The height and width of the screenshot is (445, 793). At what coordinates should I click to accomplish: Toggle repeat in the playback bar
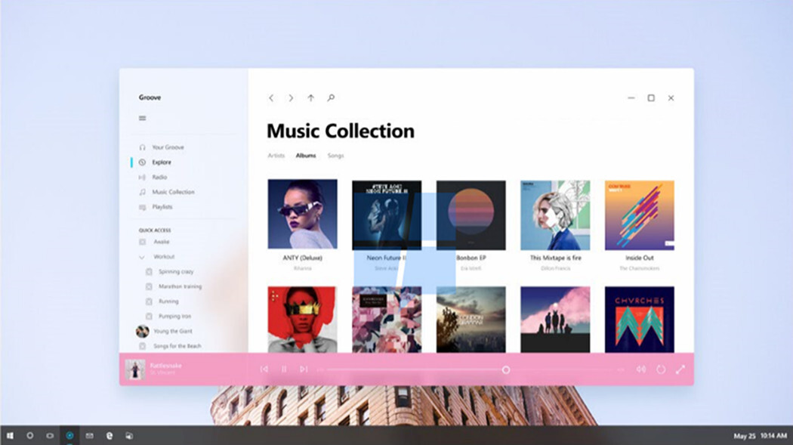(659, 369)
